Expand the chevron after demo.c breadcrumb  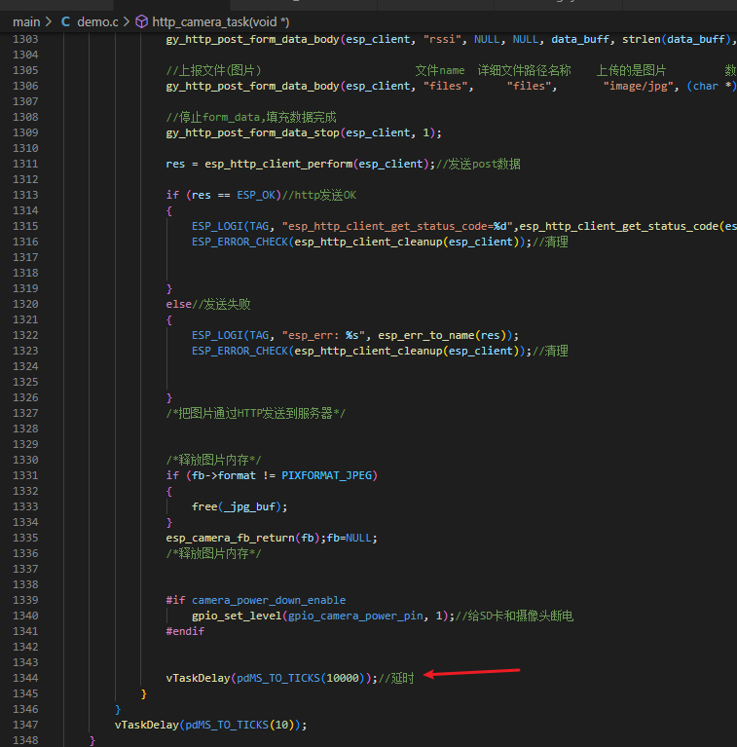tap(127, 22)
